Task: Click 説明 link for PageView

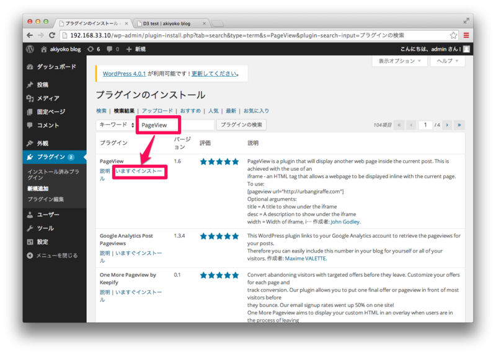Action: [x=105, y=171]
